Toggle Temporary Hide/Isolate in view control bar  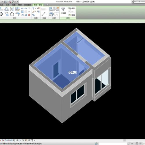tap(17, 140)
